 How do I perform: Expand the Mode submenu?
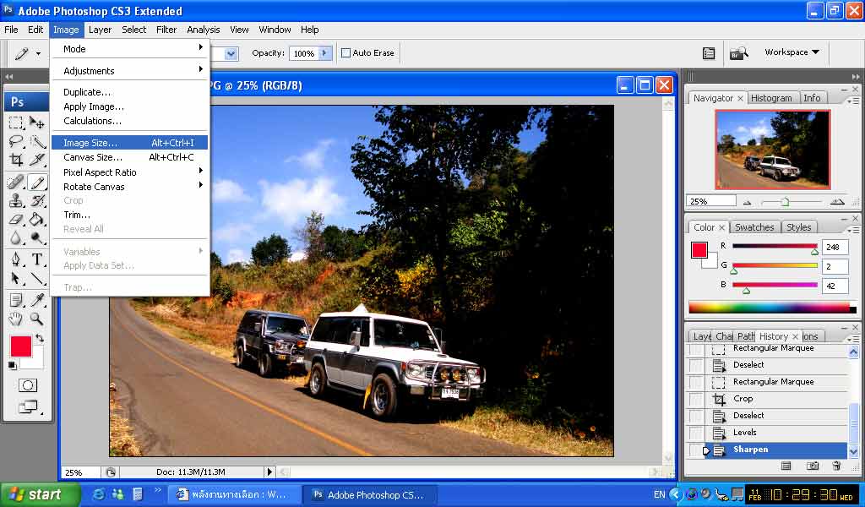129,48
